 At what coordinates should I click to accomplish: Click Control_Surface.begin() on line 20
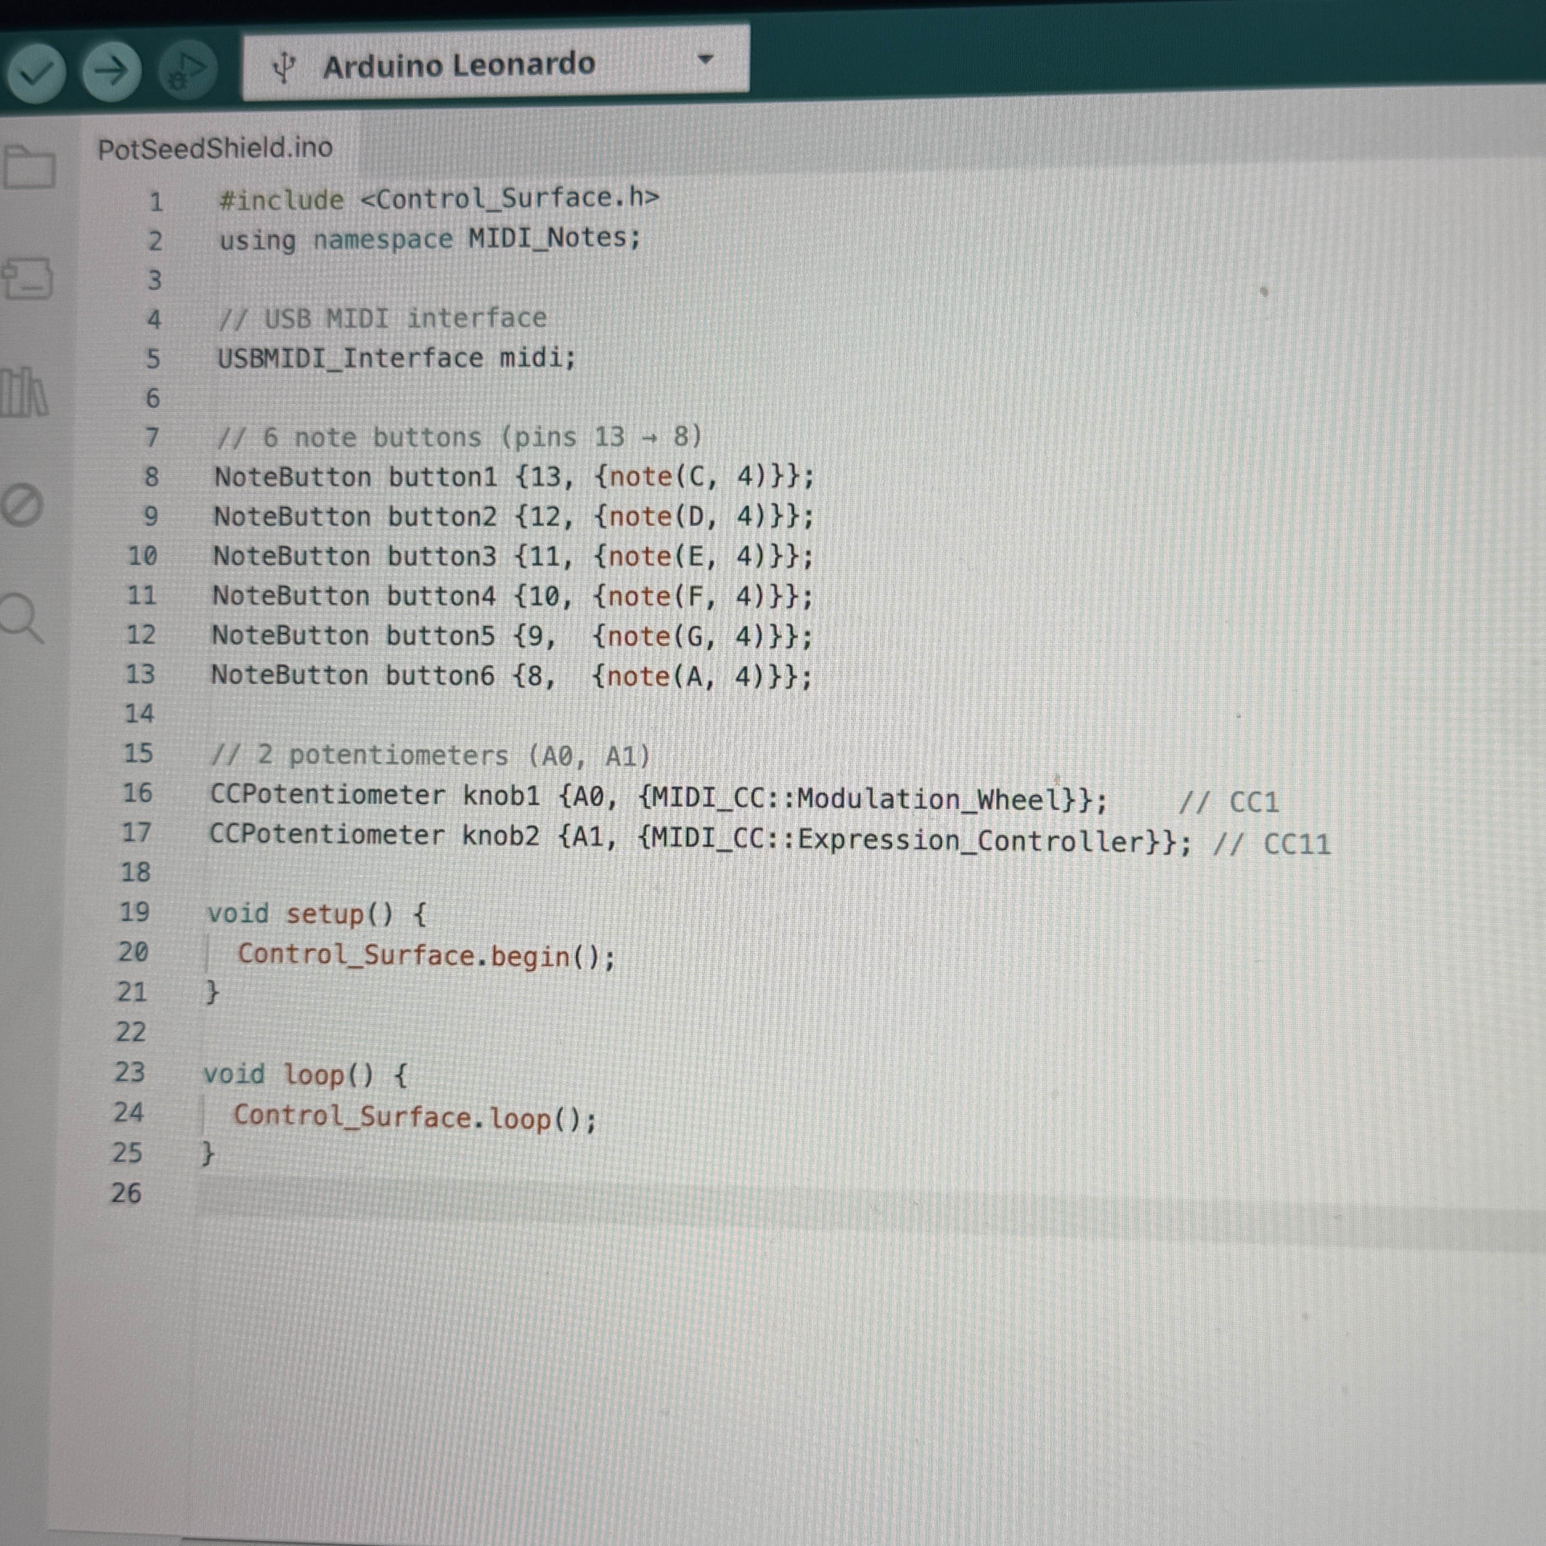(424, 954)
